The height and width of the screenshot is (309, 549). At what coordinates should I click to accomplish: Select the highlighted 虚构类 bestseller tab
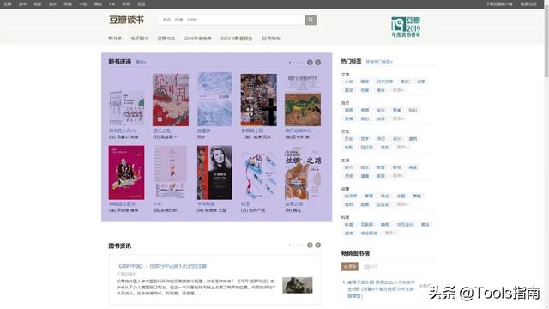tap(350, 267)
